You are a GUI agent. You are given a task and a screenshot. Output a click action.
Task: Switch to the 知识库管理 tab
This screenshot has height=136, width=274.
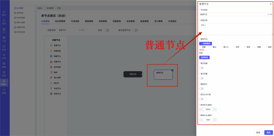click(60, 21)
